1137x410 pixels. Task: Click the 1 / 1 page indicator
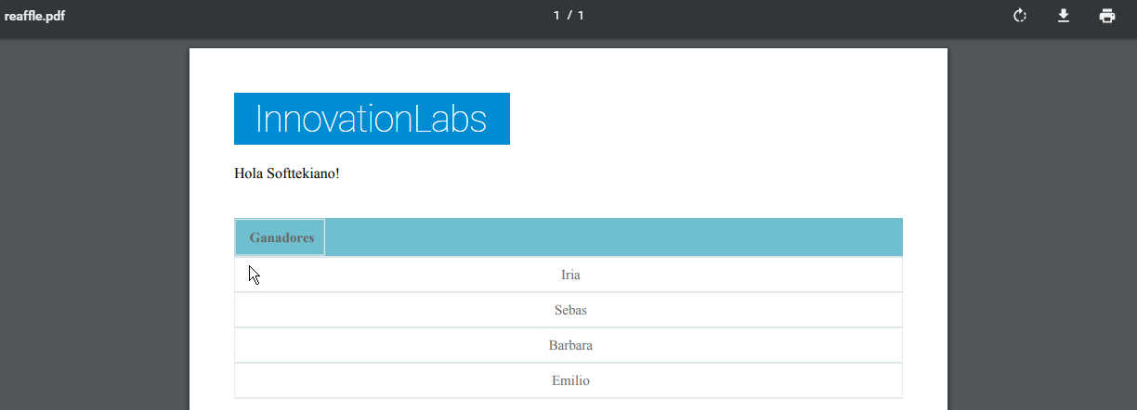(x=568, y=16)
